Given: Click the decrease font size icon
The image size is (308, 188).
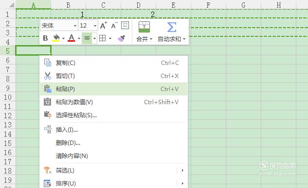Looking at the screenshot, I should [x=114, y=25].
